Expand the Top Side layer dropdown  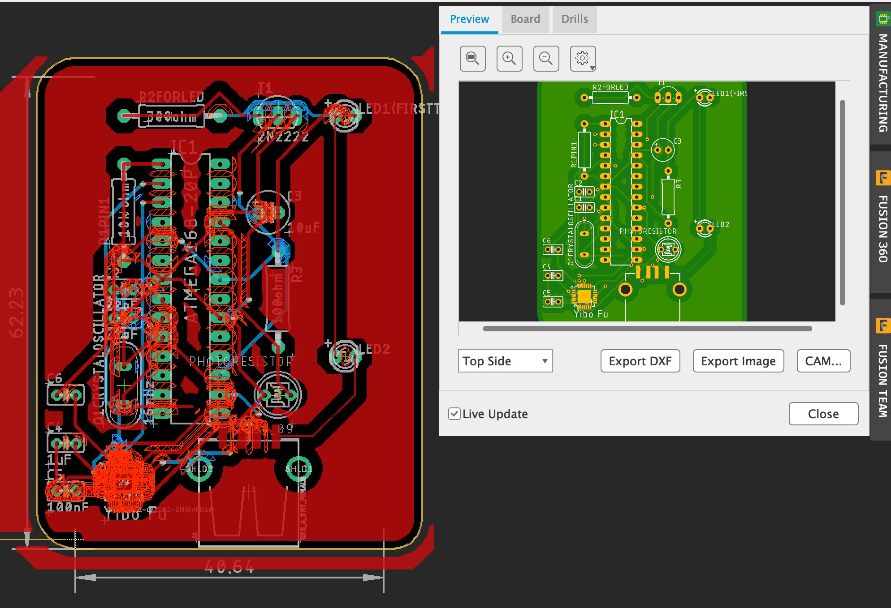[x=505, y=361]
